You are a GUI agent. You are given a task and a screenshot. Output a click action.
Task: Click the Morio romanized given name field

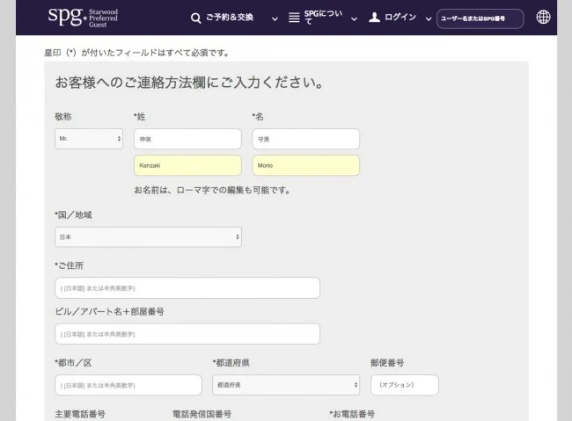305,165
